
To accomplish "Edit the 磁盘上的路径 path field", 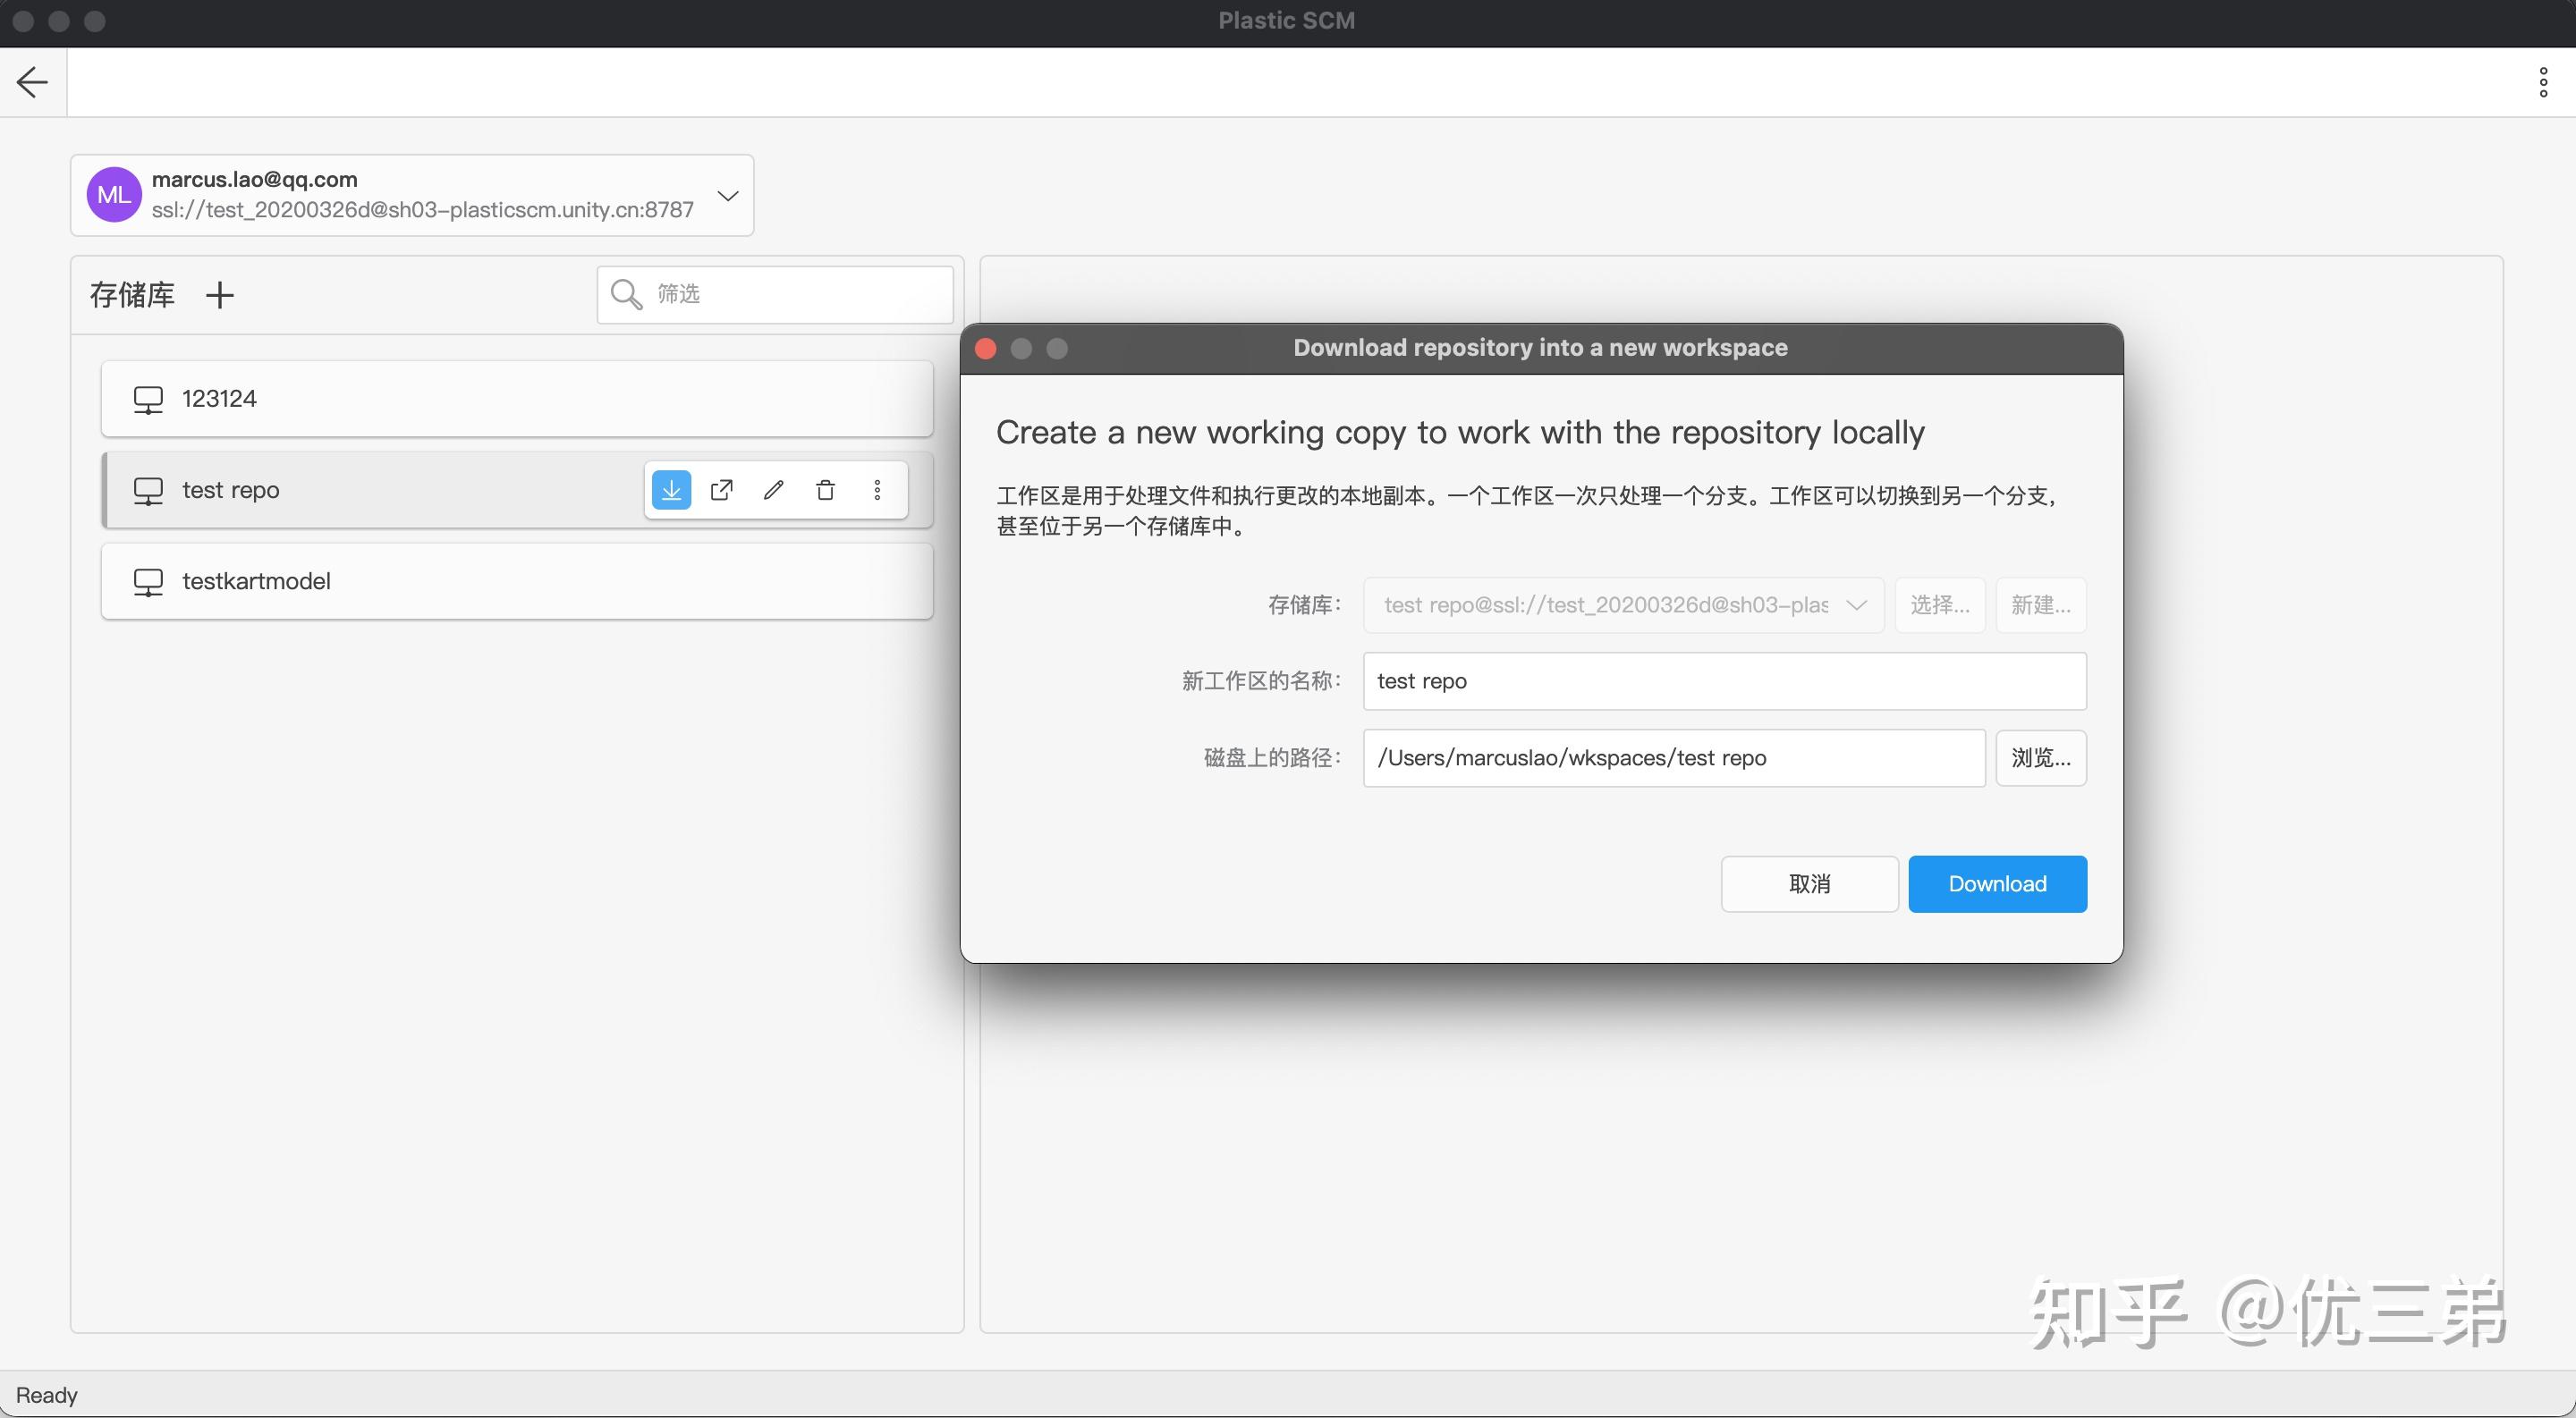I will point(1674,758).
